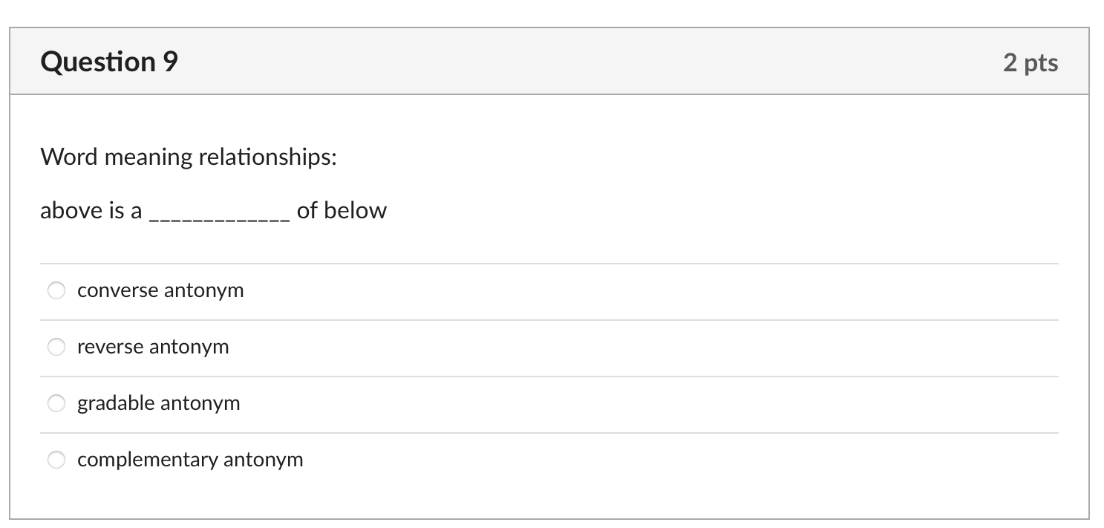Click the word "relationships:" in the prompt
The image size is (1104, 528).
pyautogui.click(x=268, y=157)
